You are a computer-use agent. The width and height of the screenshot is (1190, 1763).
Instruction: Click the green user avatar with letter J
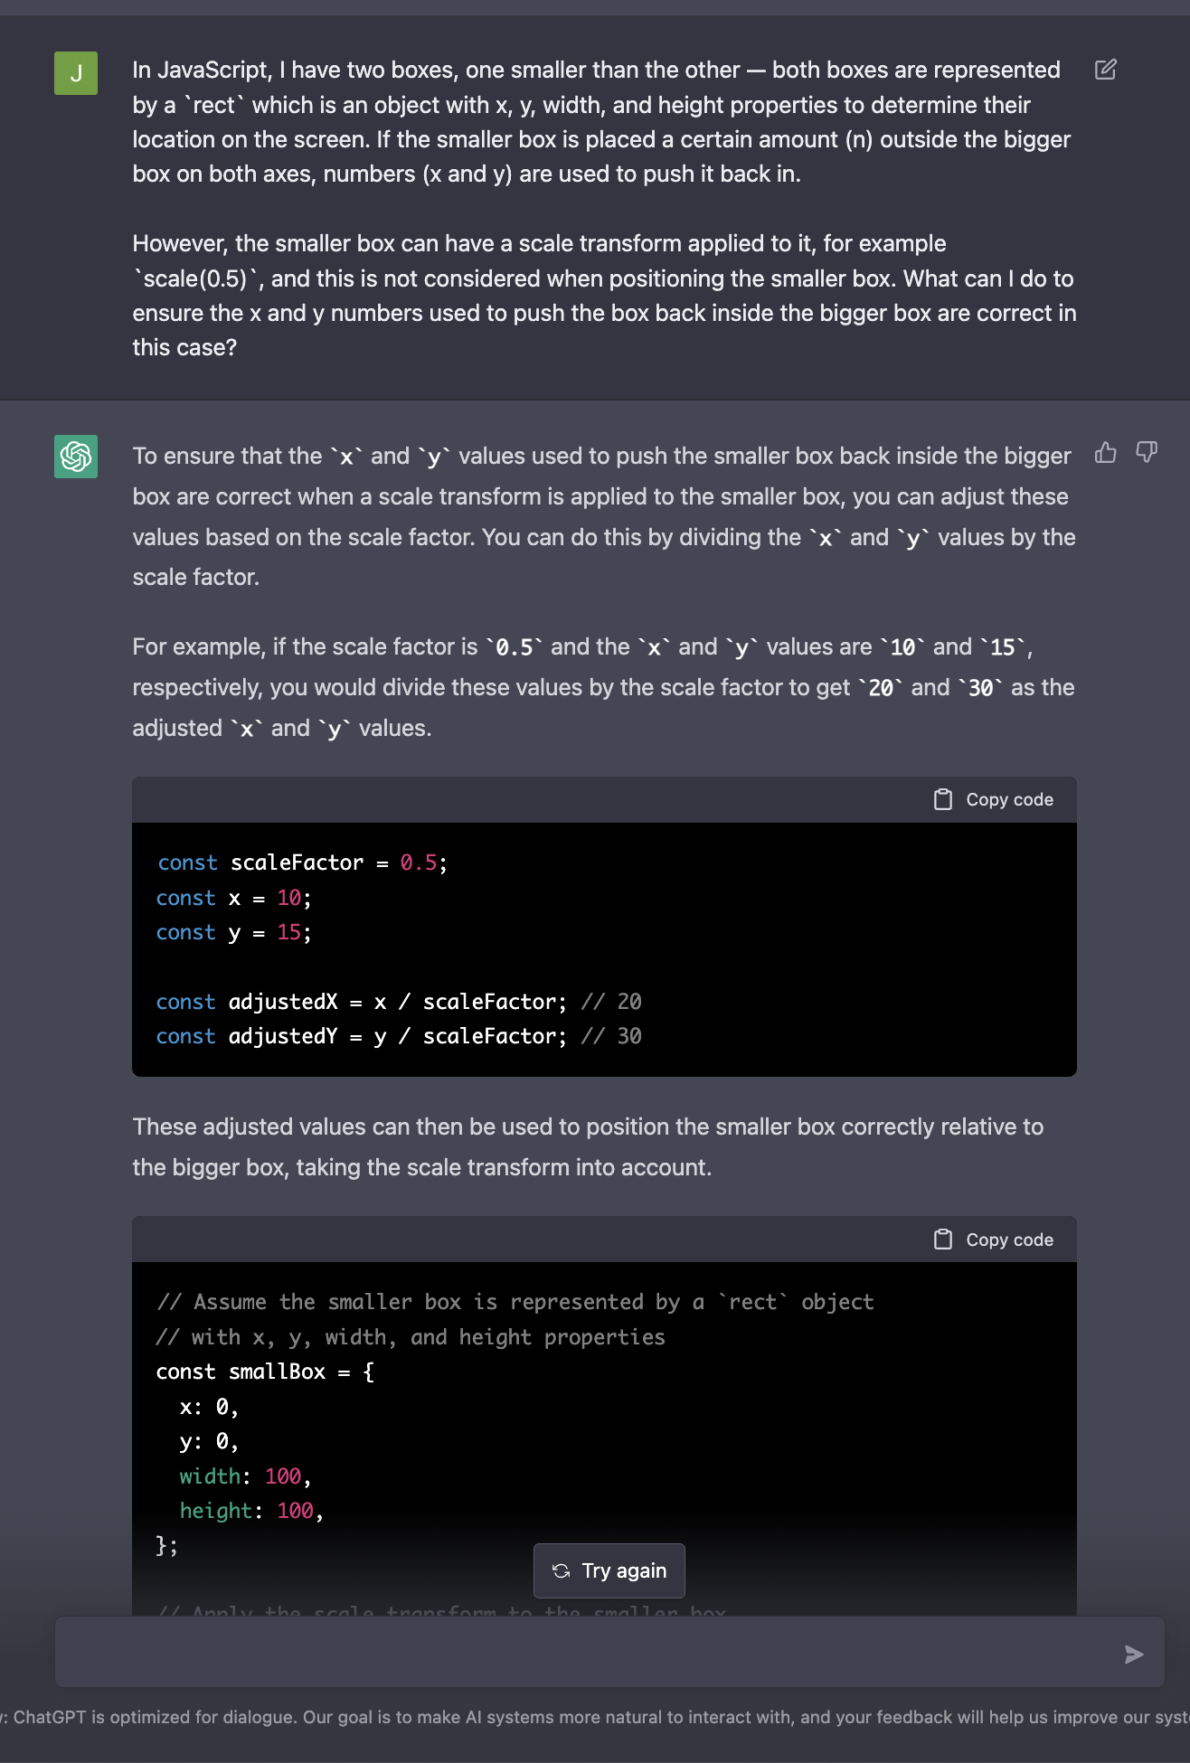pos(77,71)
